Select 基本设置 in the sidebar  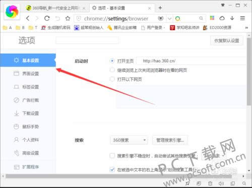tap(28, 60)
